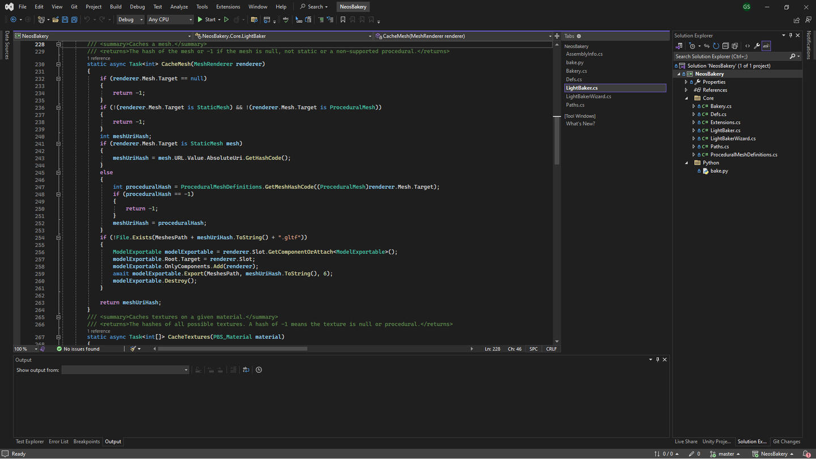Click the Search box in the title bar
The height and width of the screenshot is (459, 816).
point(314,7)
